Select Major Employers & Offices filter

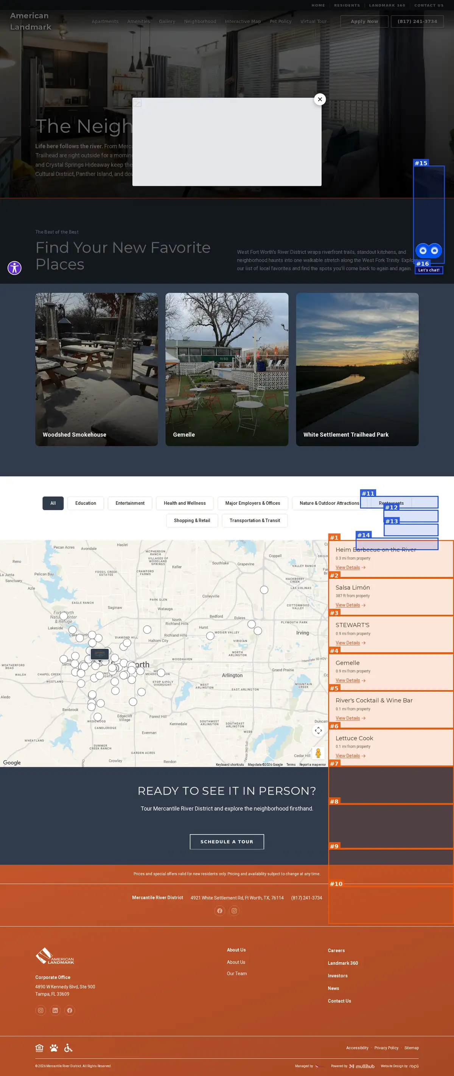[x=253, y=503]
